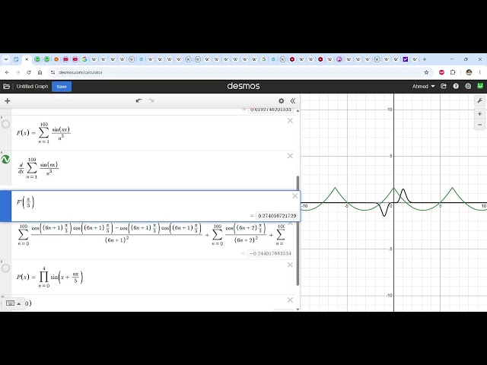This screenshot has width=487, height=365.
Task: Switch to the Google tab
Action: tap(84, 59)
